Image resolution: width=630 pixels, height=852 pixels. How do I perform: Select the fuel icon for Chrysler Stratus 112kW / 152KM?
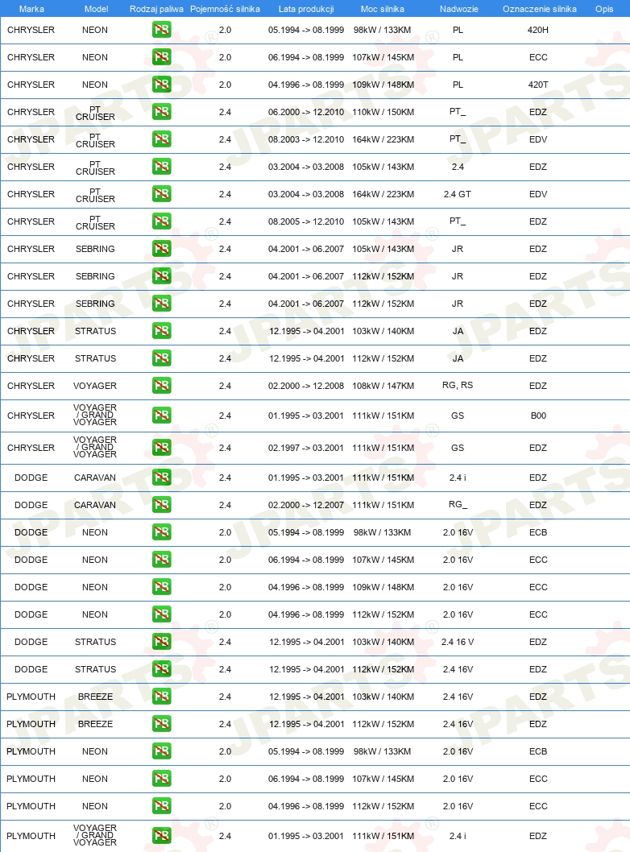(161, 358)
